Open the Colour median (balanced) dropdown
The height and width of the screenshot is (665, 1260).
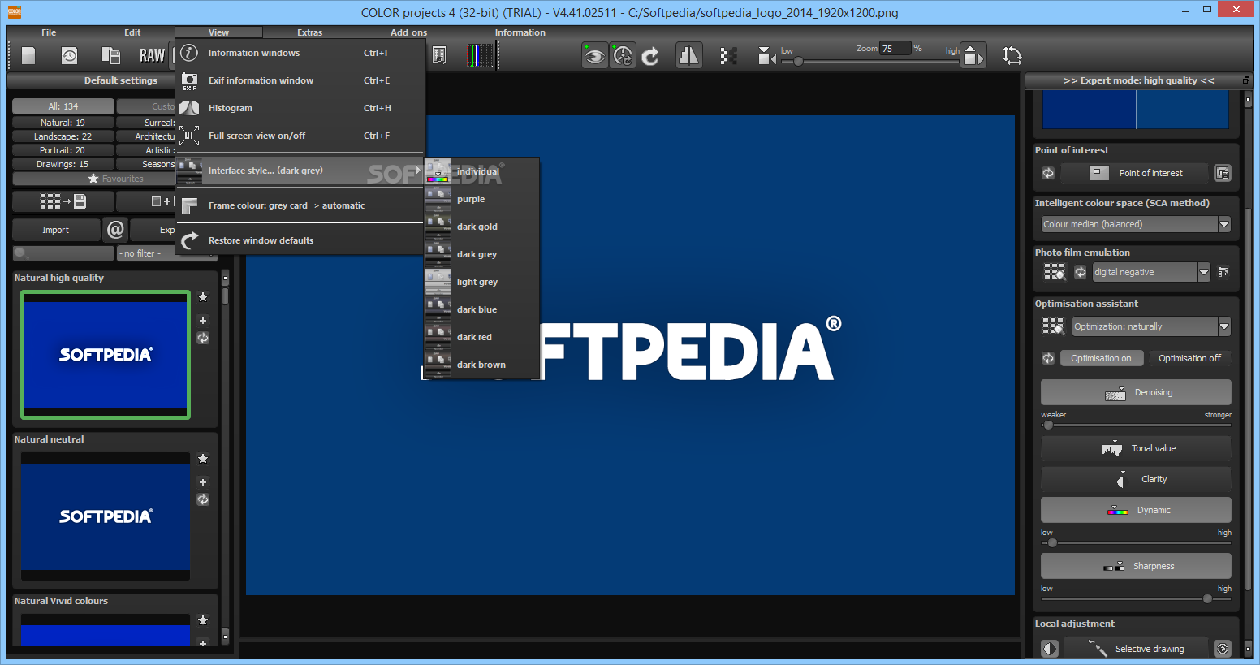(1136, 224)
